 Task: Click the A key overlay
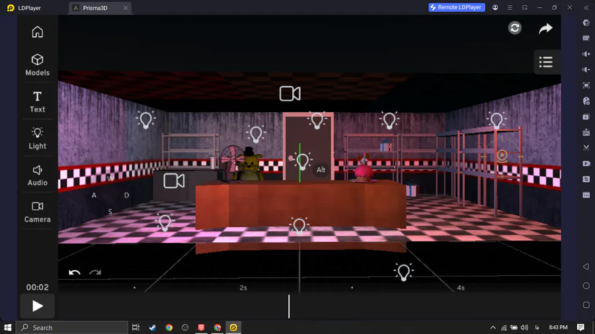[94, 195]
